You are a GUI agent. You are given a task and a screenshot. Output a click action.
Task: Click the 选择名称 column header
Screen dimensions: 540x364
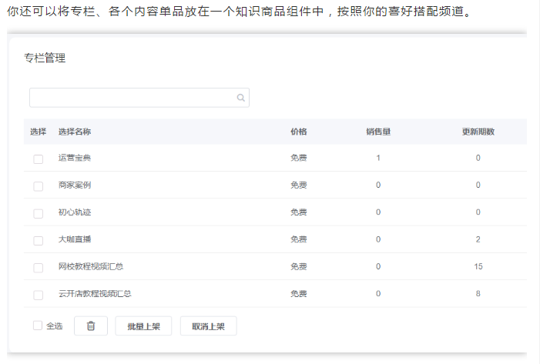pos(75,132)
